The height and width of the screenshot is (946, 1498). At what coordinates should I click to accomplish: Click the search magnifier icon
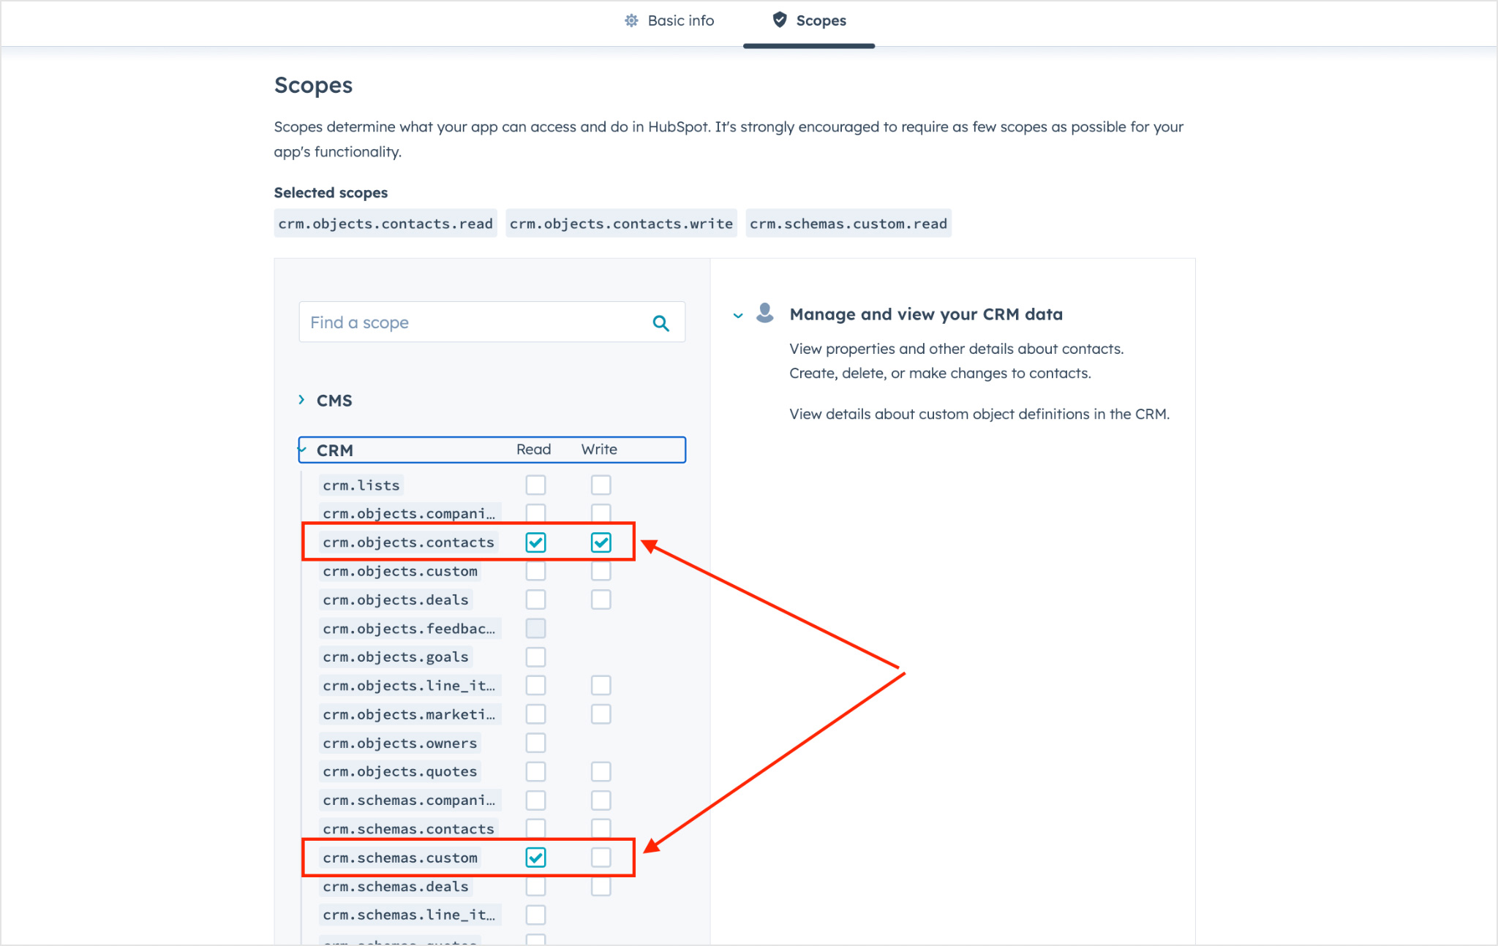click(660, 322)
